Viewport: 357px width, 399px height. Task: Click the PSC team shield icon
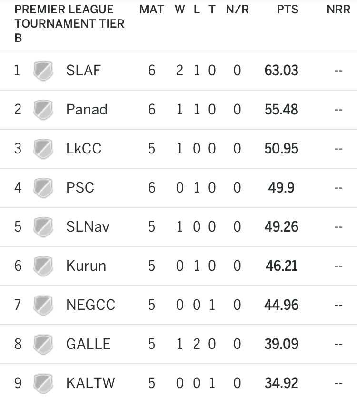coord(43,188)
